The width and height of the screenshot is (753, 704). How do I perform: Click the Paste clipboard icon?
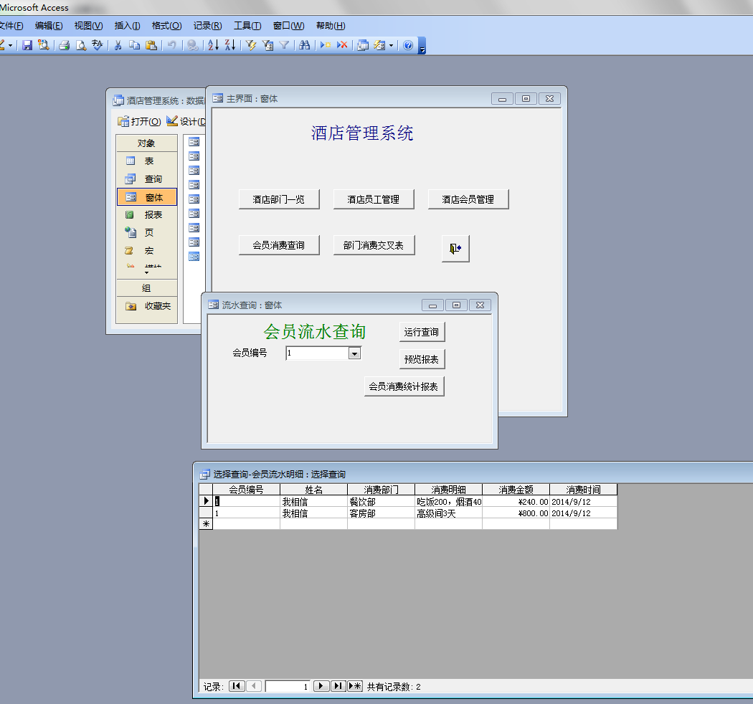[151, 45]
